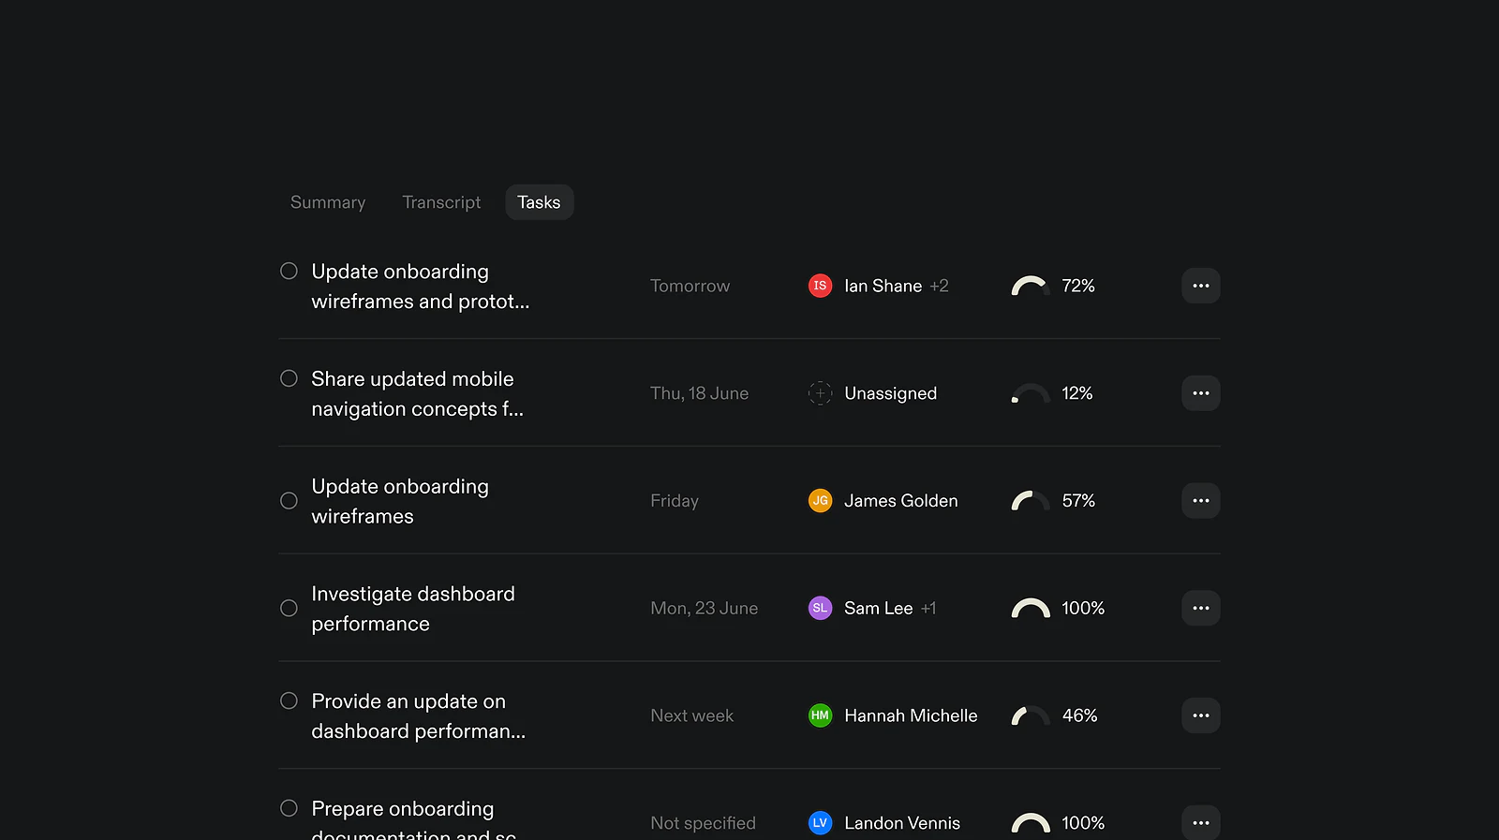Open the 'Share updated mobile navigation concepts' task
The height and width of the screenshot is (840, 1499).
click(x=417, y=393)
